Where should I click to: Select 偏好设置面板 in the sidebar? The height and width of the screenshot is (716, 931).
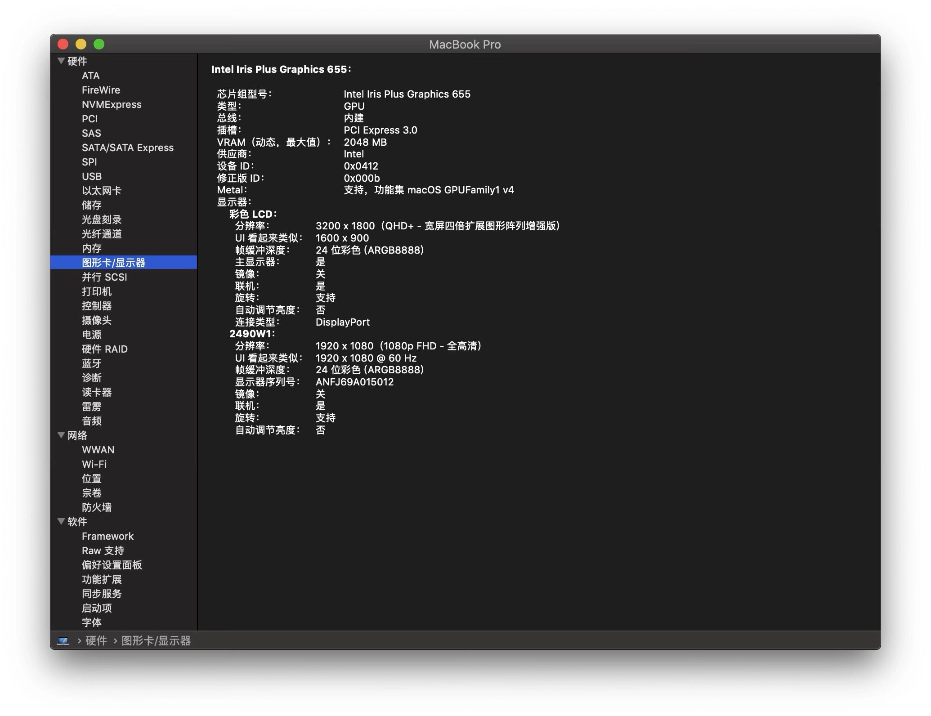click(x=112, y=565)
